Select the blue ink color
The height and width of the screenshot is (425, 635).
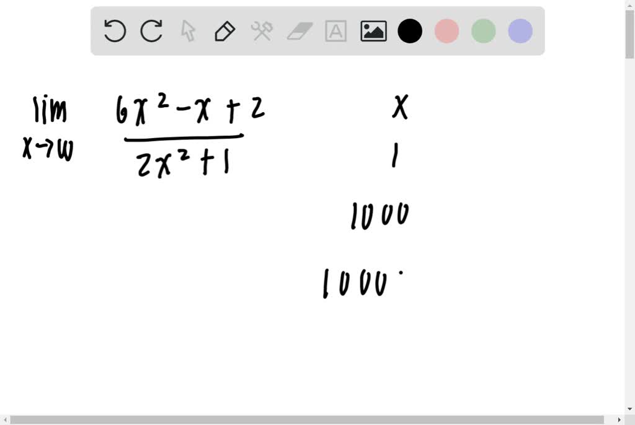coord(520,30)
